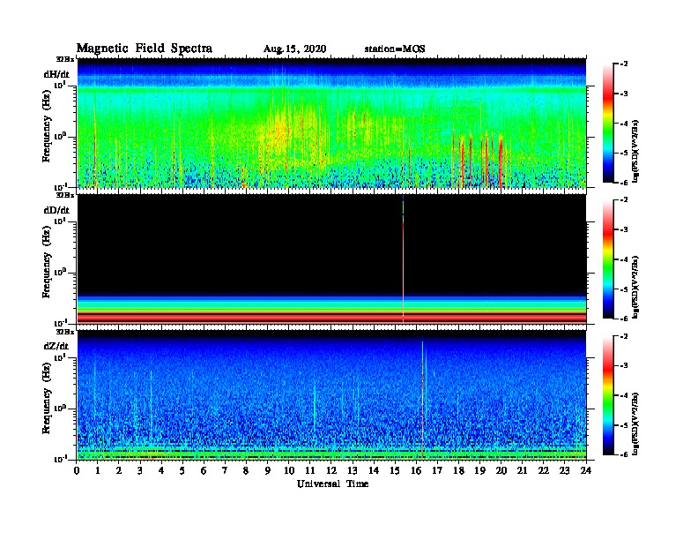Click hour label "11" on the time axis
Viewport: 698px width, 540px height.
pyautogui.click(x=310, y=470)
